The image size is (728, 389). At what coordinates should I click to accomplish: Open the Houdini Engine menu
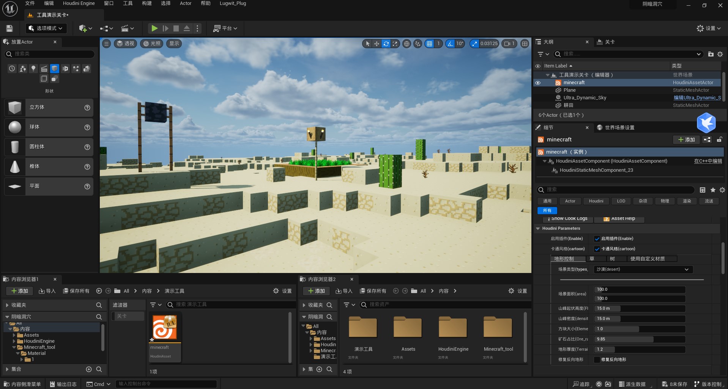(x=79, y=3)
